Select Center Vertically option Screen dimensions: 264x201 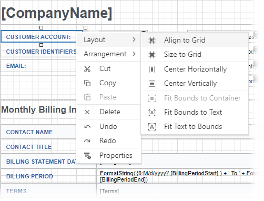195,84
